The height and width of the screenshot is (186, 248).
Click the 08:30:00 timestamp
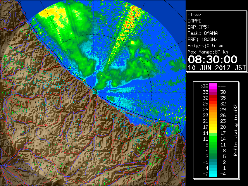(x=213, y=59)
